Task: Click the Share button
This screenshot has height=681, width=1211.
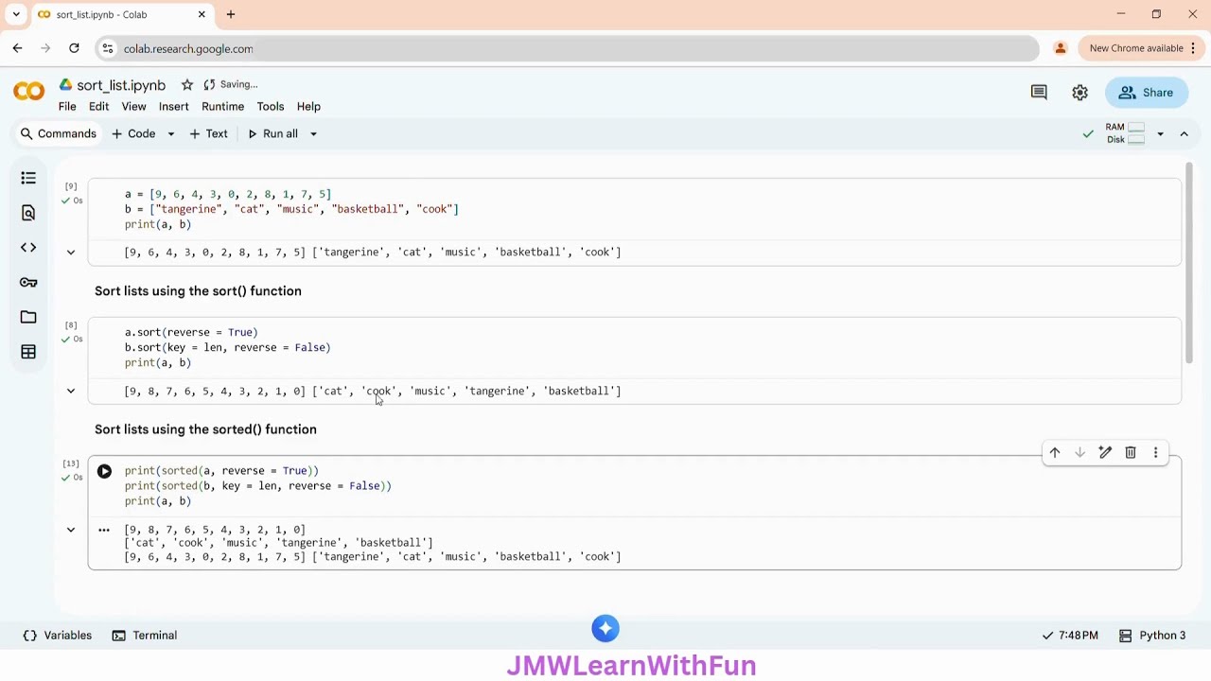Action: point(1146,93)
